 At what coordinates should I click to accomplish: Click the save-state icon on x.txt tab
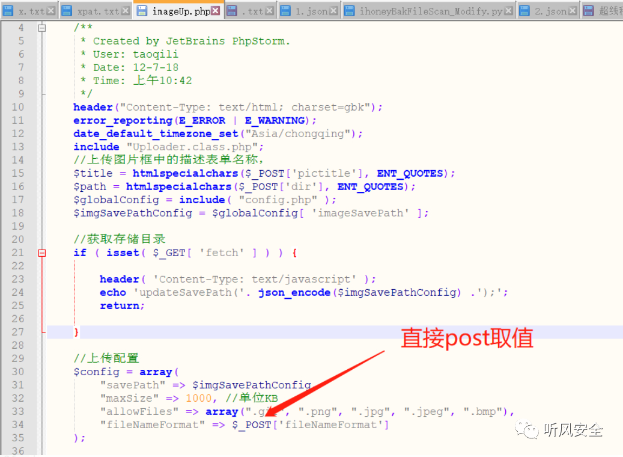click(8, 11)
